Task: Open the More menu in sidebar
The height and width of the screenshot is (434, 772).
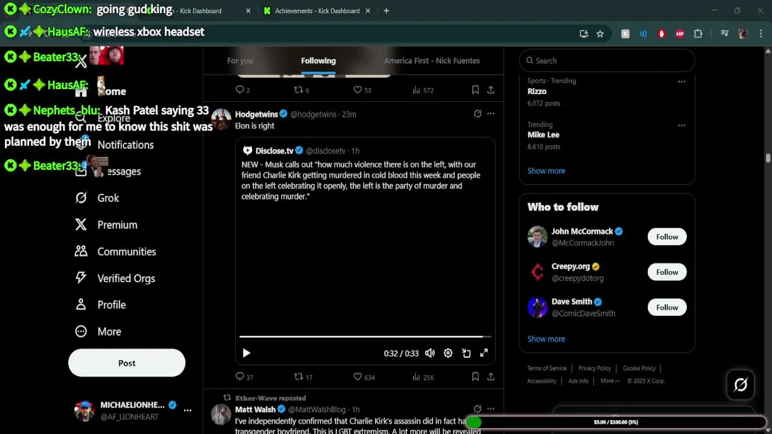Action: 98,332
